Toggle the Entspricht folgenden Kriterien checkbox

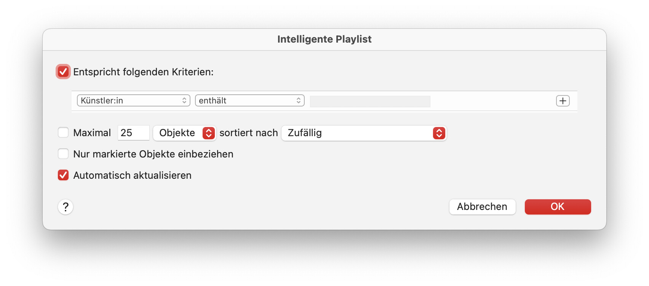pos(63,71)
